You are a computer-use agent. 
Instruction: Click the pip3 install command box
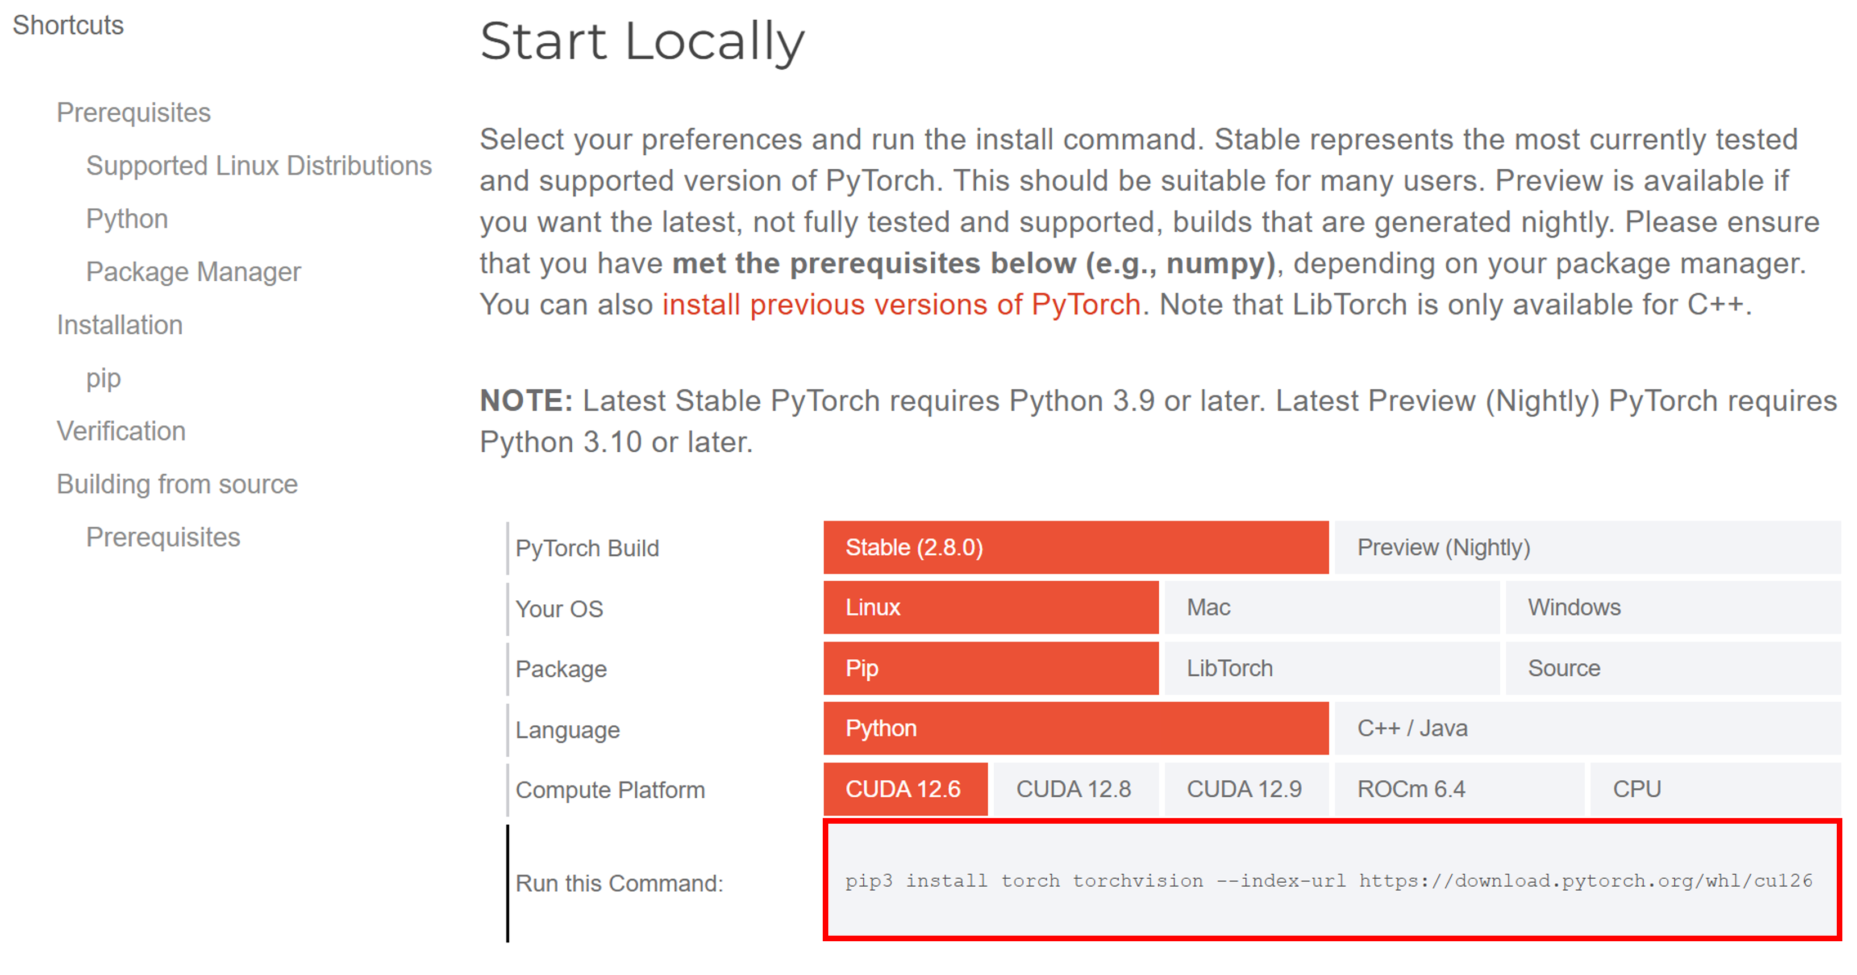pyautogui.click(x=1331, y=880)
